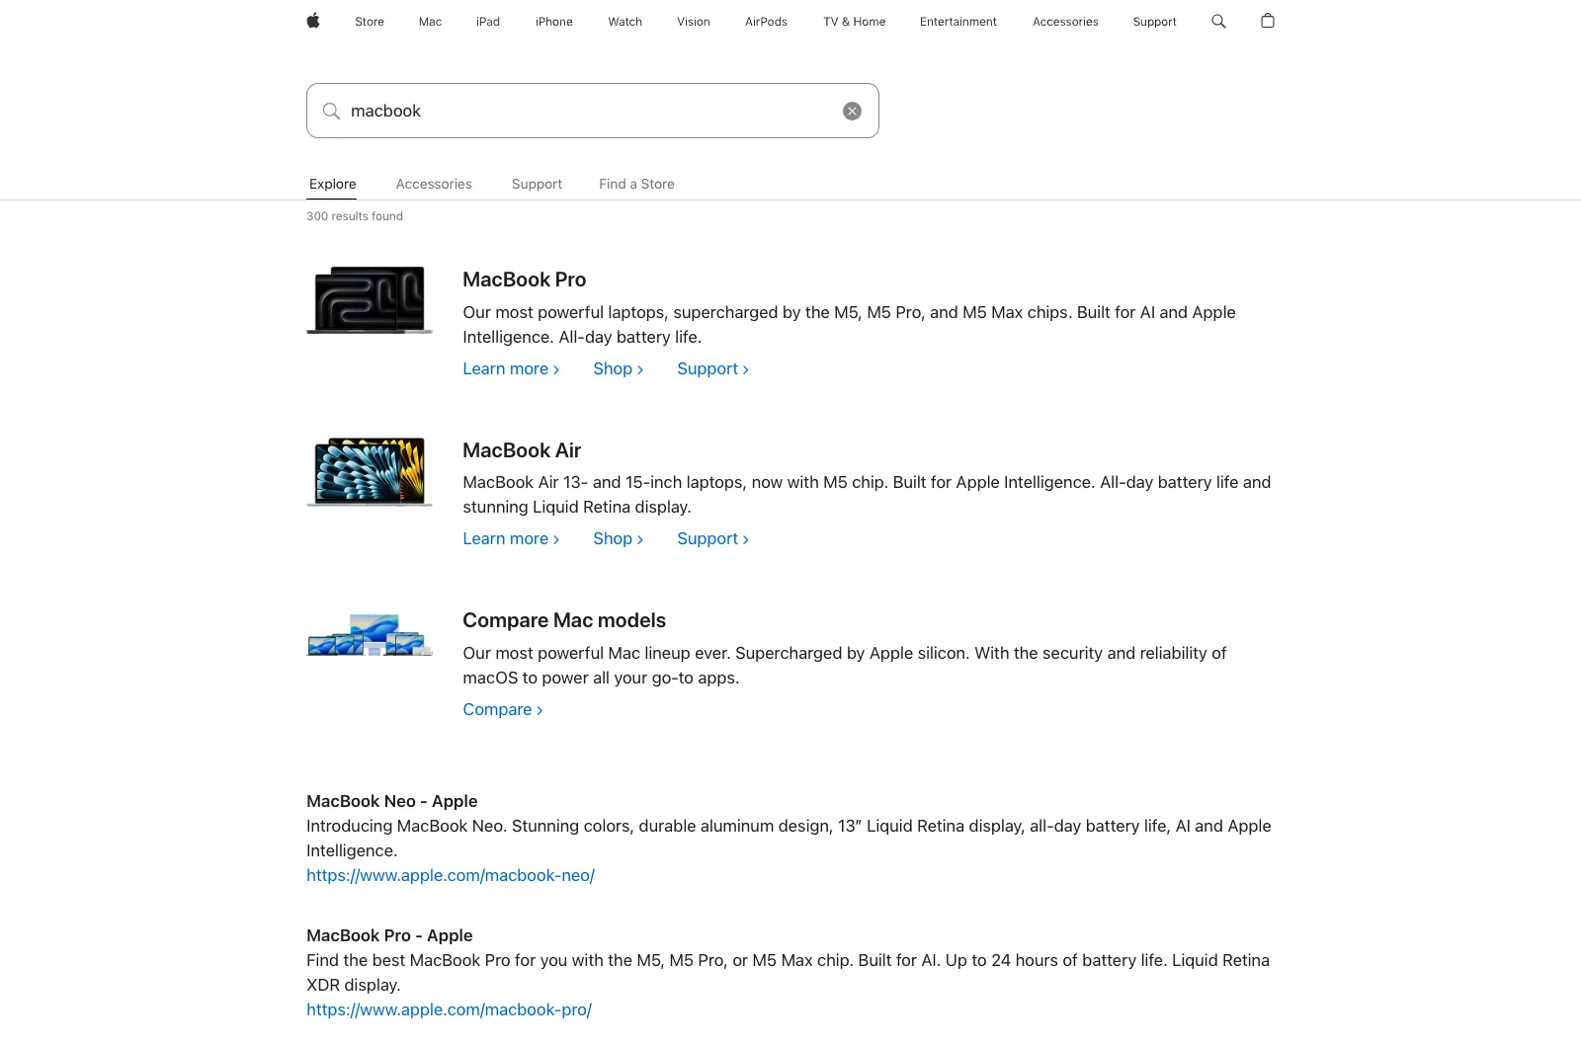
Task: Click the Apple logo icon
Action: [313, 21]
